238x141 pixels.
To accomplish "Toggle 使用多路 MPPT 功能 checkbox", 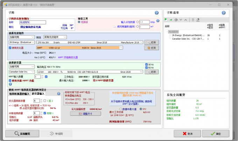I will click(x=10, y=80).
